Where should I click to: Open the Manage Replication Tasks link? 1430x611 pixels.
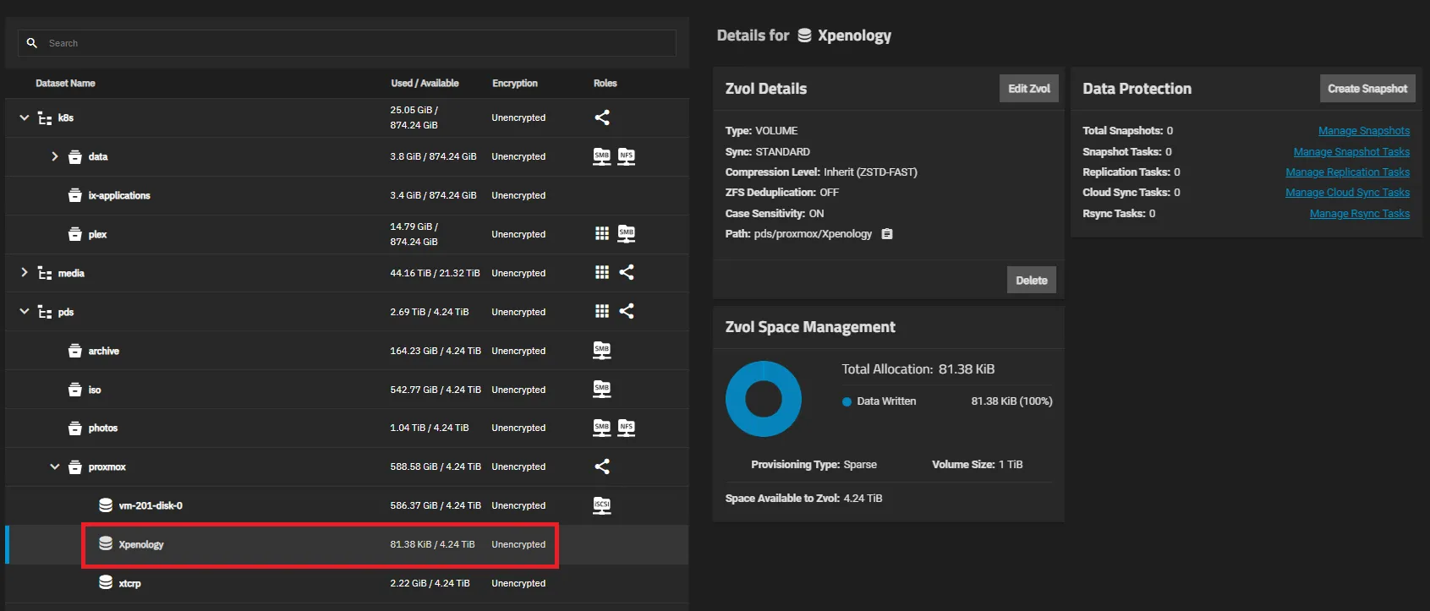tap(1347, 172)
